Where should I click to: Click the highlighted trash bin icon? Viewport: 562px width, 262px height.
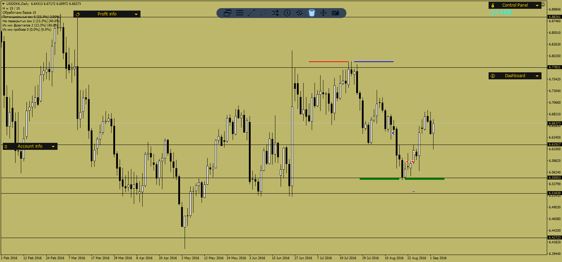point(311,13)
